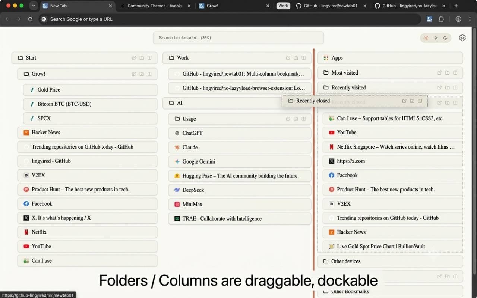The width and height of the screenshot is (477, 298).
Task: Open the Extensions puzzle-piece menu
Action: tap(441, 19)
